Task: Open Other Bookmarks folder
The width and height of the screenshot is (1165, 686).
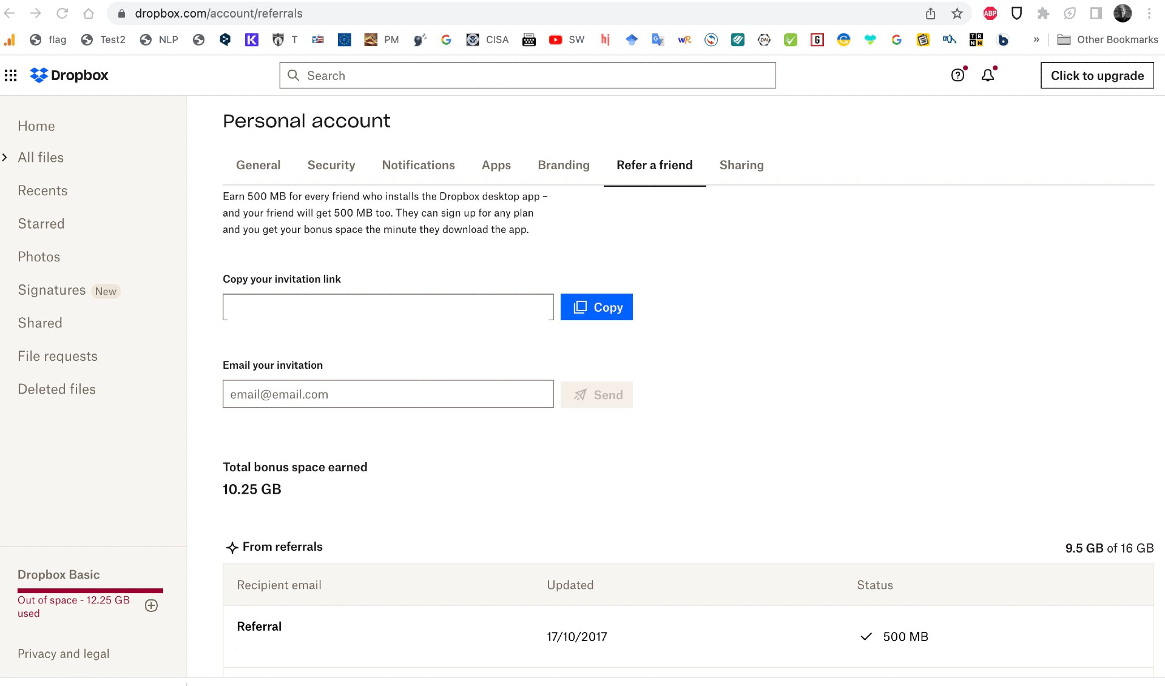Action: pyautogui.click(x=1108, y=39)
